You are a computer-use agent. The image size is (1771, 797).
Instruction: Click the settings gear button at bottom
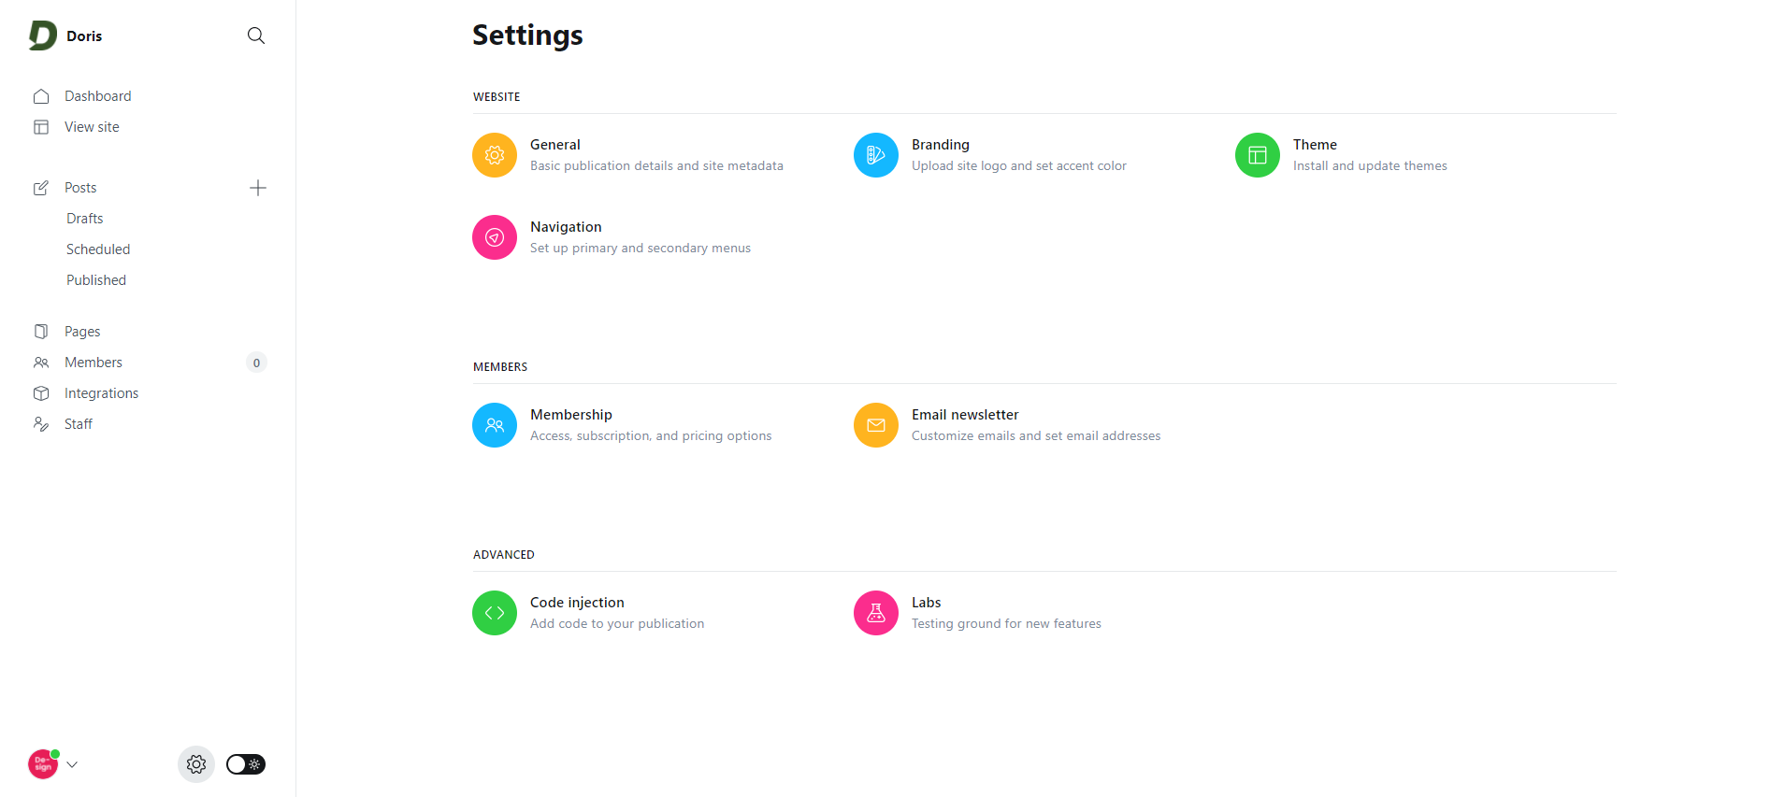[x=196, y=764]
